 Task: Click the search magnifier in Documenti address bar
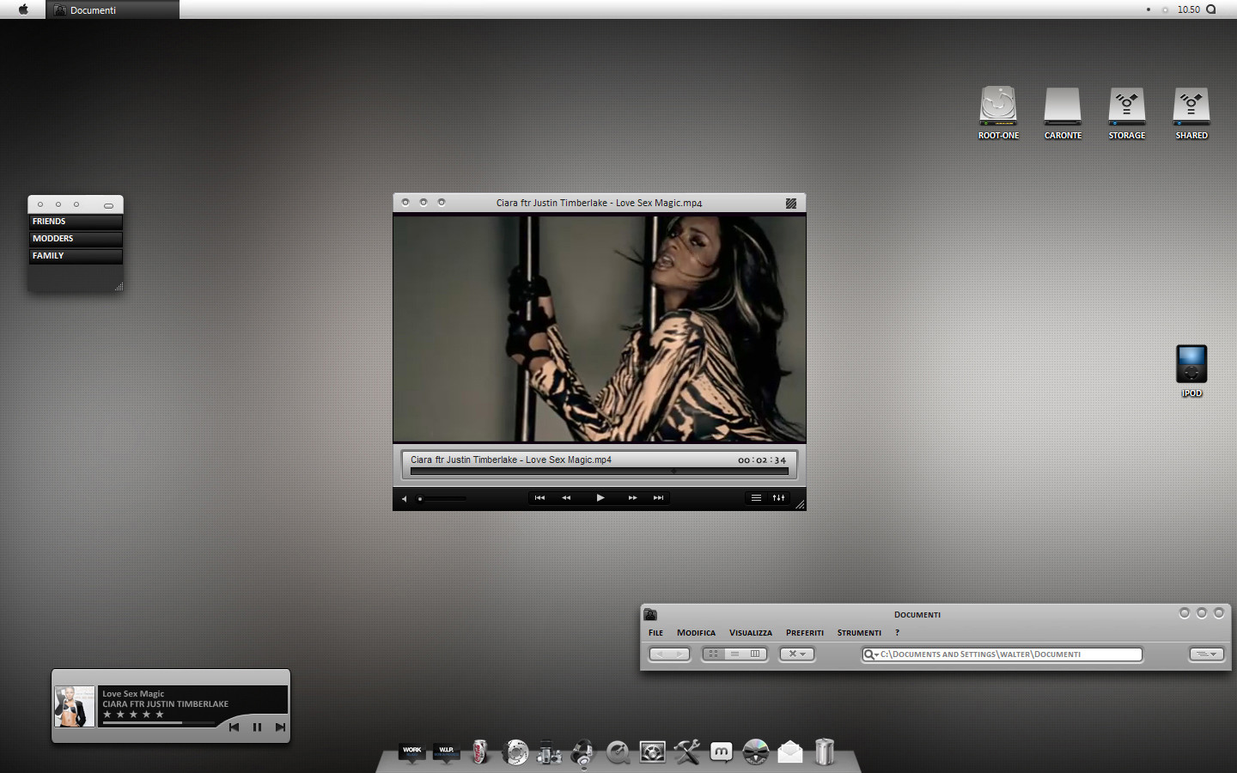[869, 654]
